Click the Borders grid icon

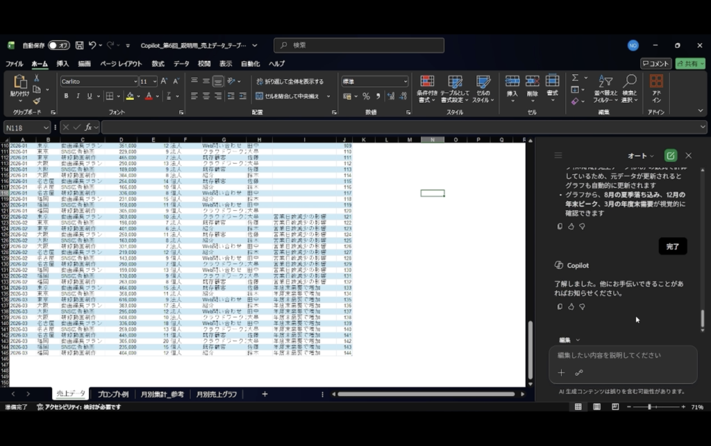pyautogui.click(x=110, y=96)
